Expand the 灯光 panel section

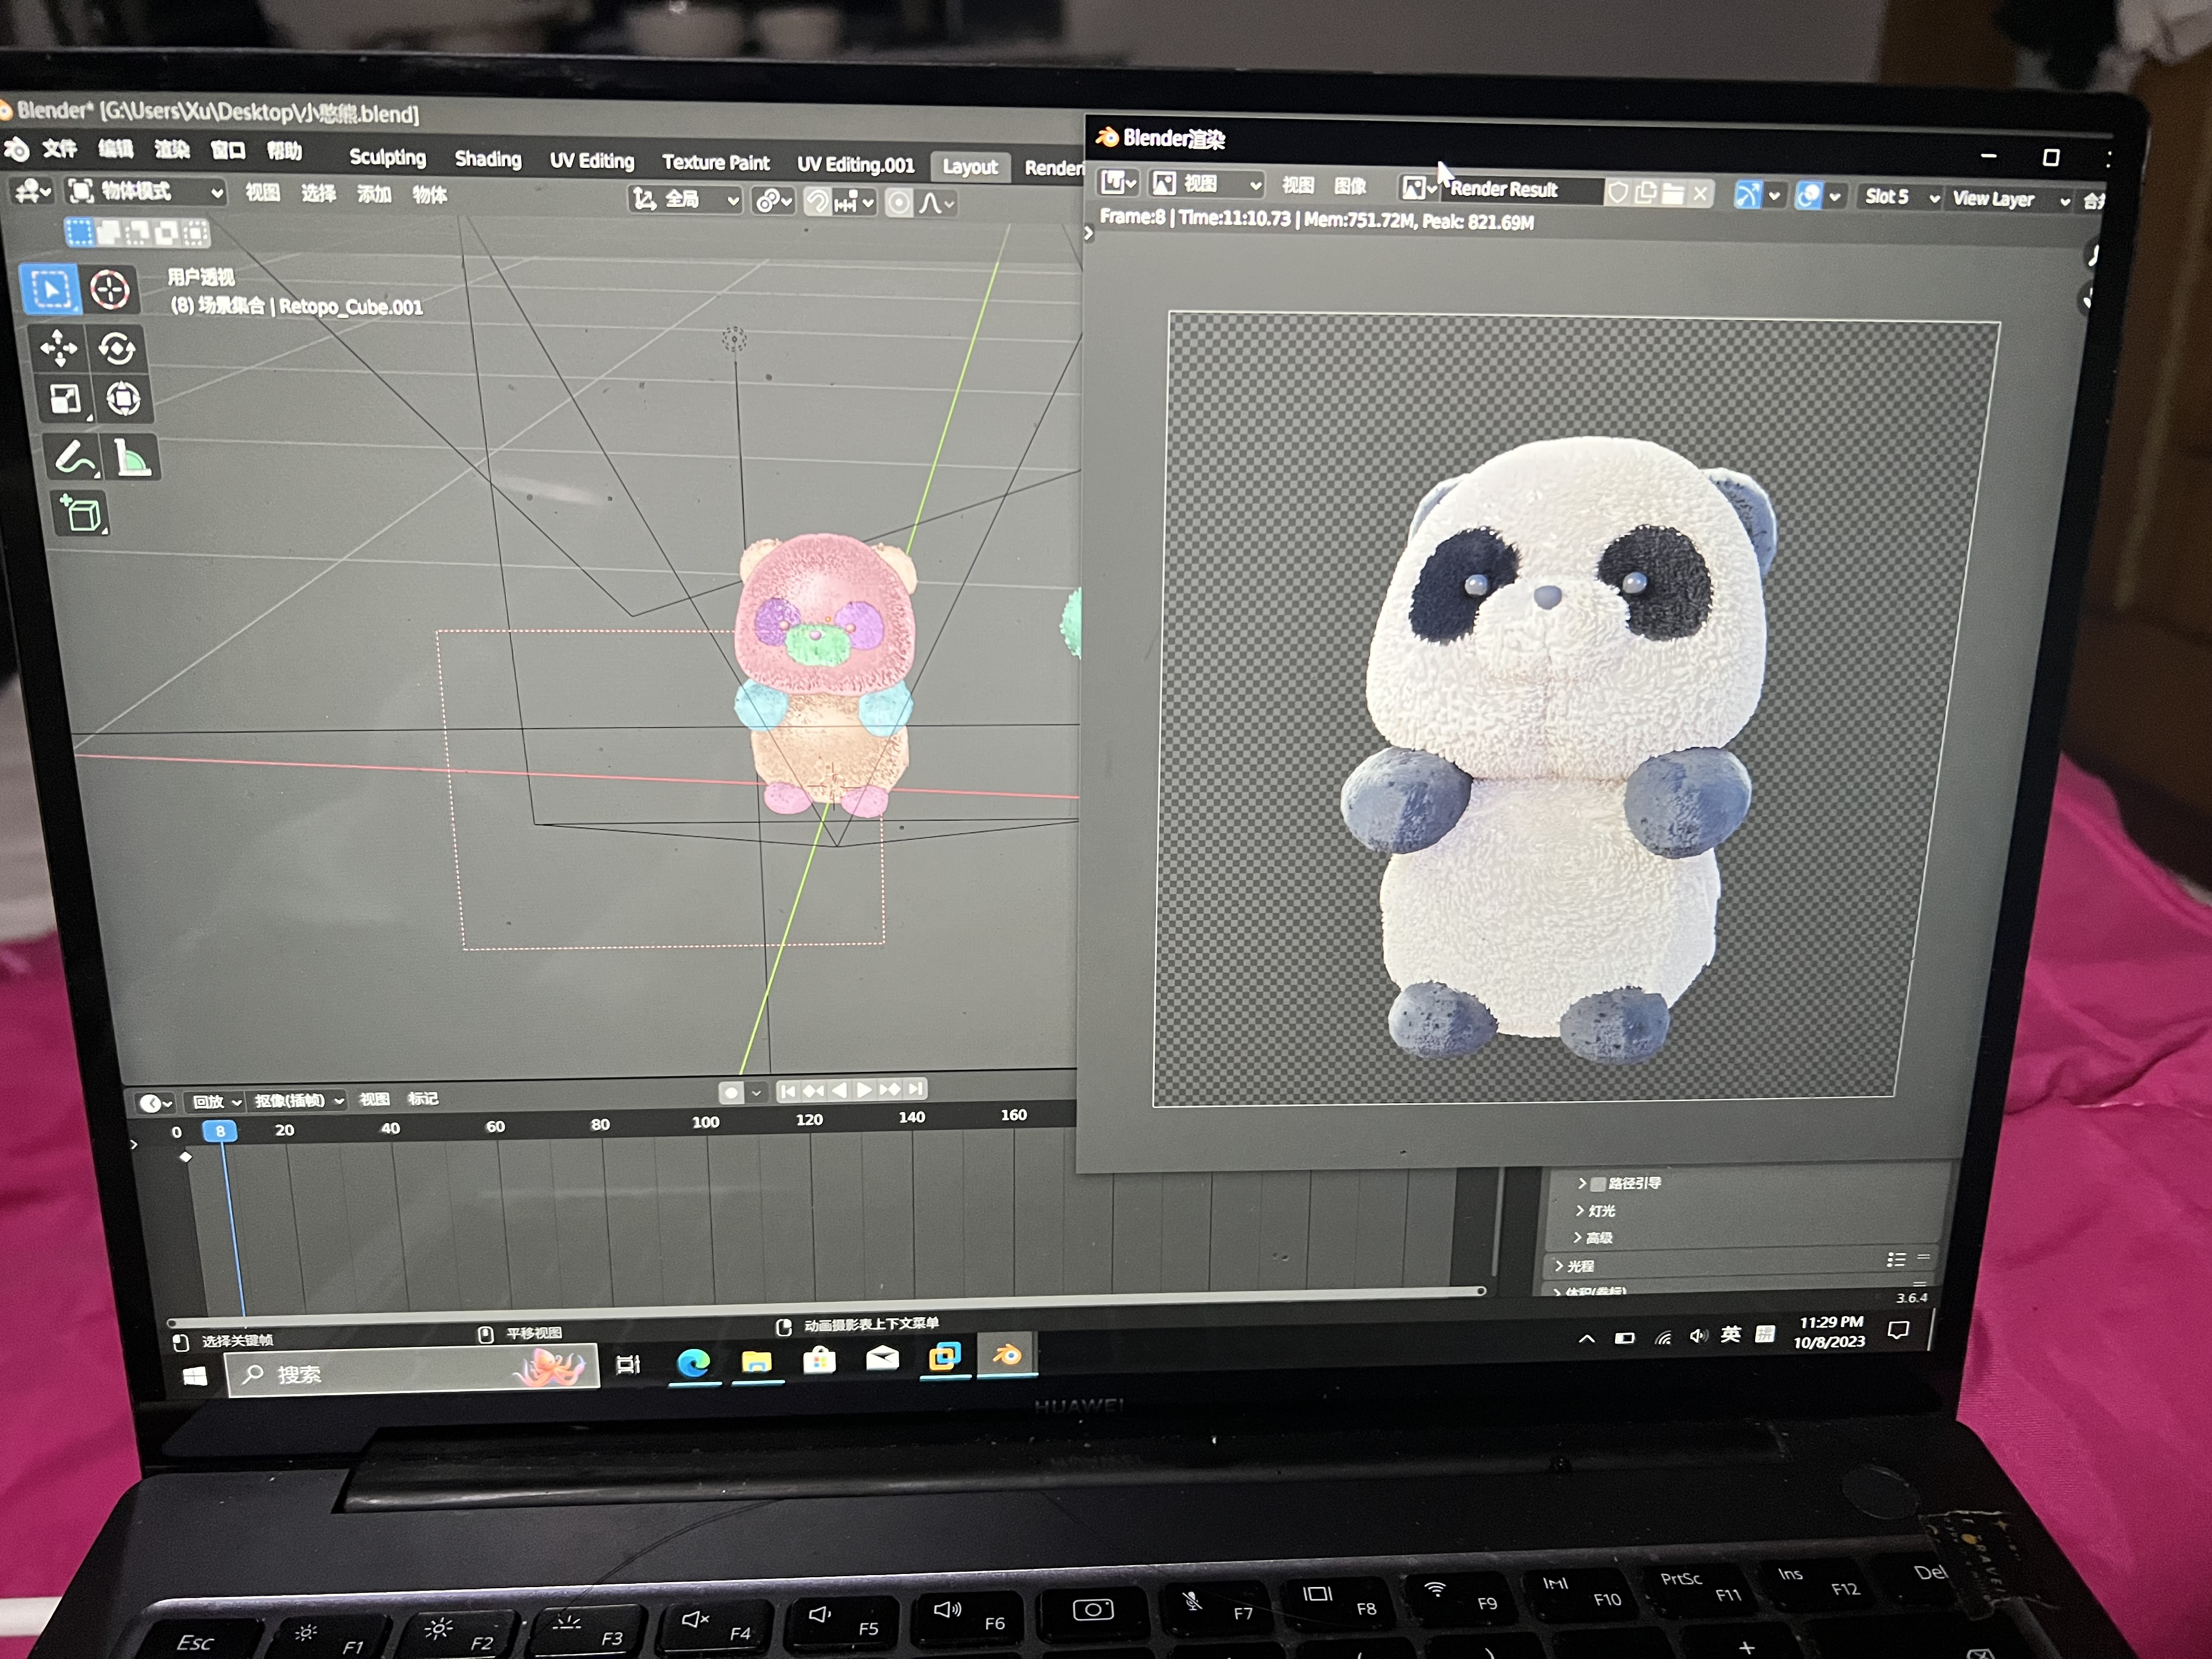pyautogui.click(x=1600, y=1210)
